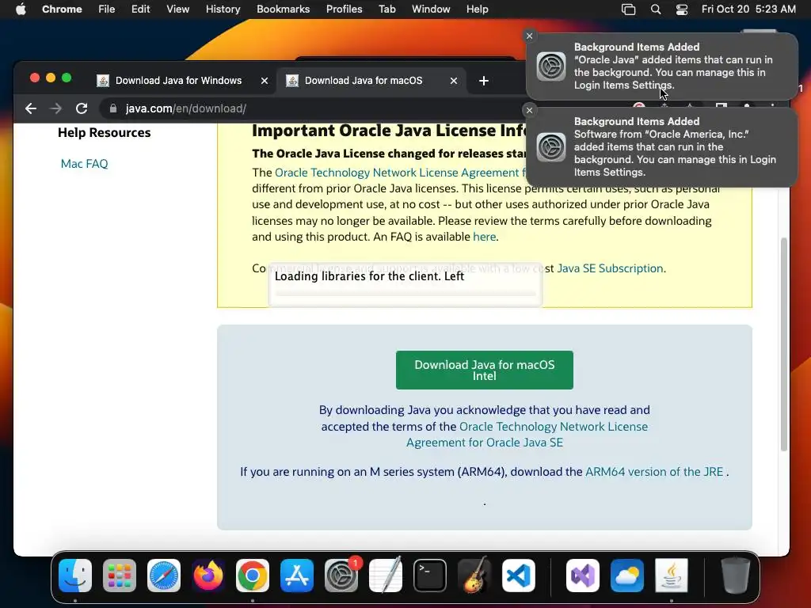
Task: Open Control Center in menu bar
Action: (x=682, y=9)
